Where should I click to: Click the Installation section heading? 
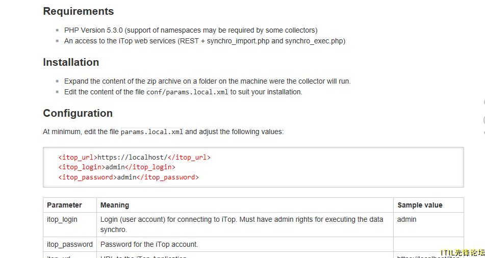(71, 62)
